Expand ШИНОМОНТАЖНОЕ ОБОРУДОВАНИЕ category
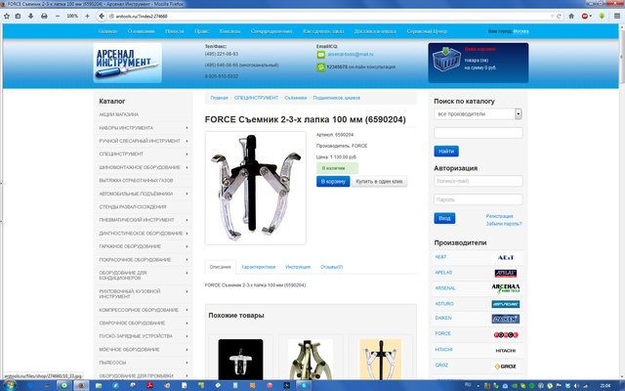The image size is (625, 391). pos(144,167)
